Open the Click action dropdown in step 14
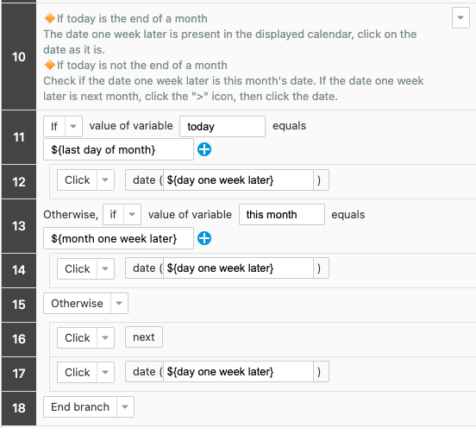 point(105,268)
